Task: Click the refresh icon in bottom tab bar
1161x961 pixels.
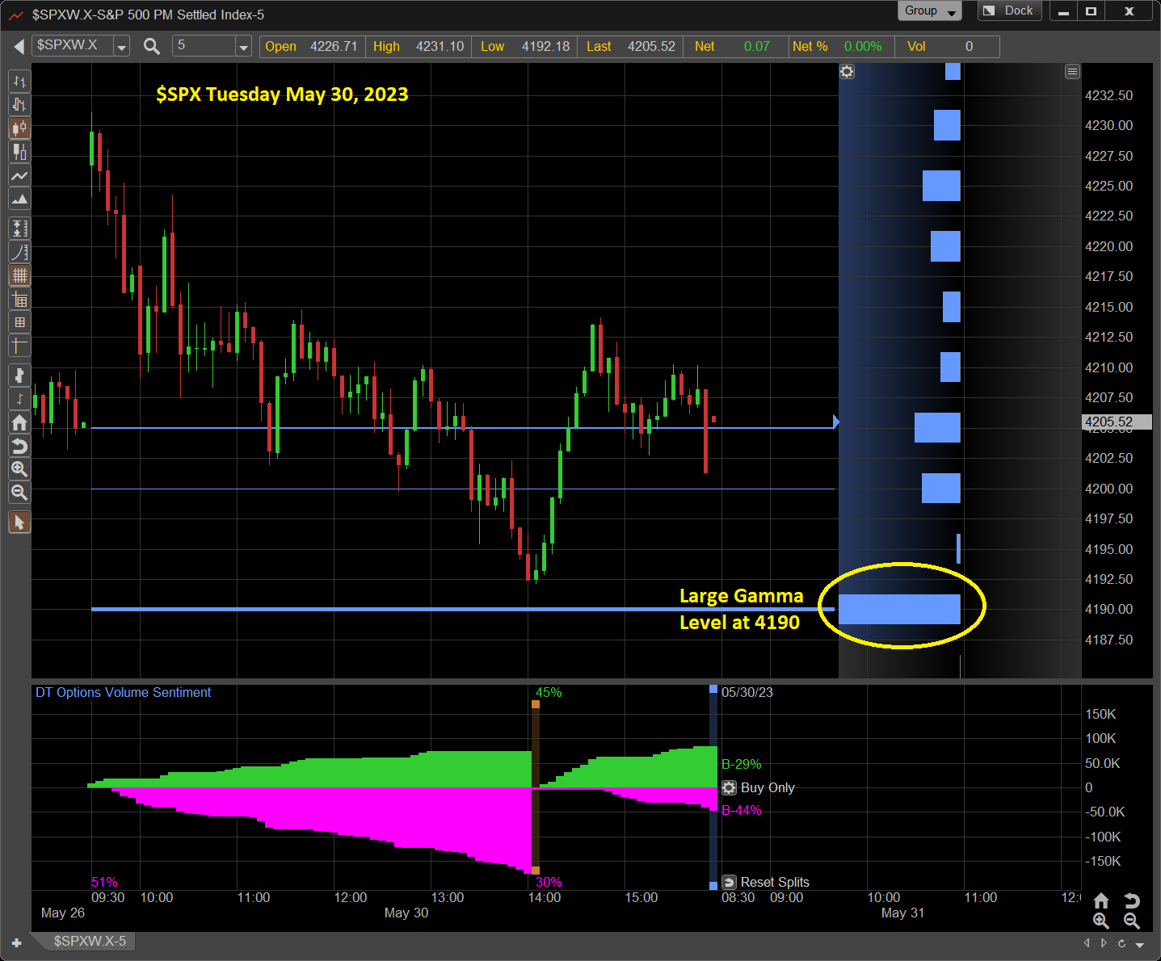Action: (1121, 943)
